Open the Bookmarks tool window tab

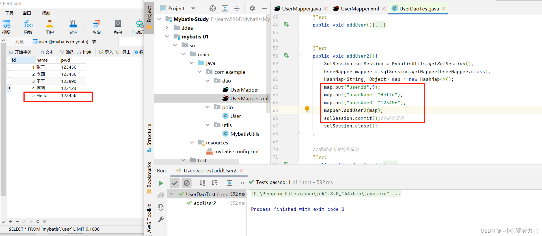(149, 178)
